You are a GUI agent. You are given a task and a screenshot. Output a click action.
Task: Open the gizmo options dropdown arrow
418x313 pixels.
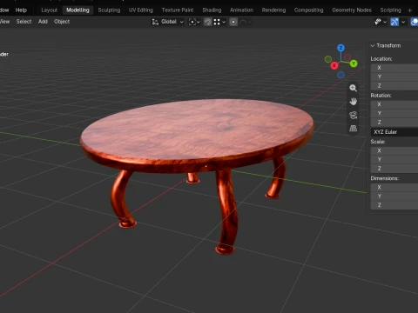tap(403, 22)
